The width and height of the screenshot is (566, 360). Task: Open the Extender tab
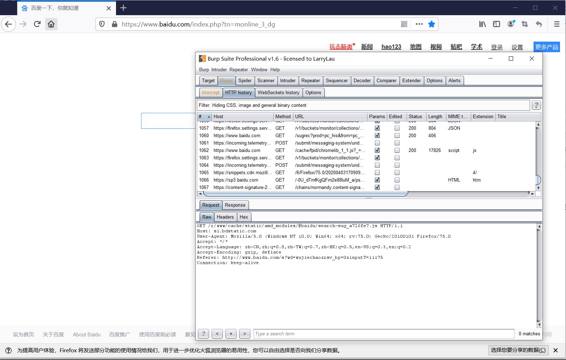coord(412,80)
